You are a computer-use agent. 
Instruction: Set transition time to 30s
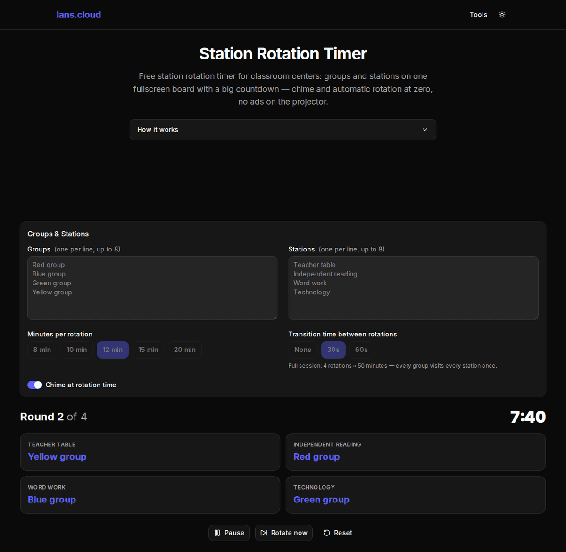[x=333, y=350]
